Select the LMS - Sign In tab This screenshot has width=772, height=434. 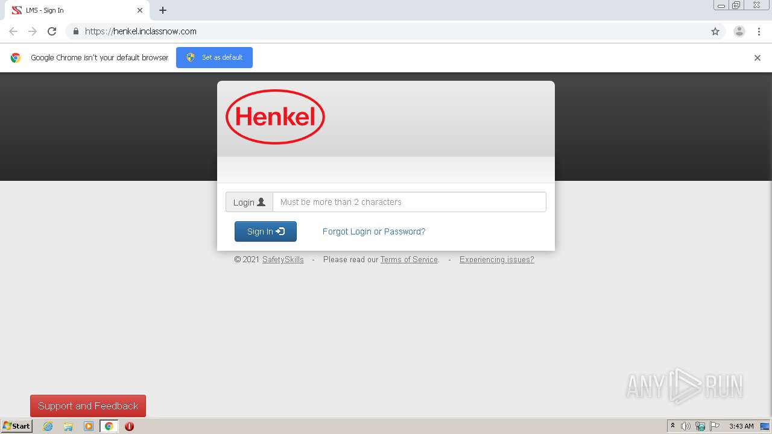click(77, 10)
